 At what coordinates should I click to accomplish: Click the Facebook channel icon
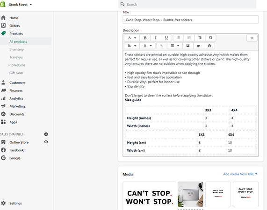pos(3,150)
